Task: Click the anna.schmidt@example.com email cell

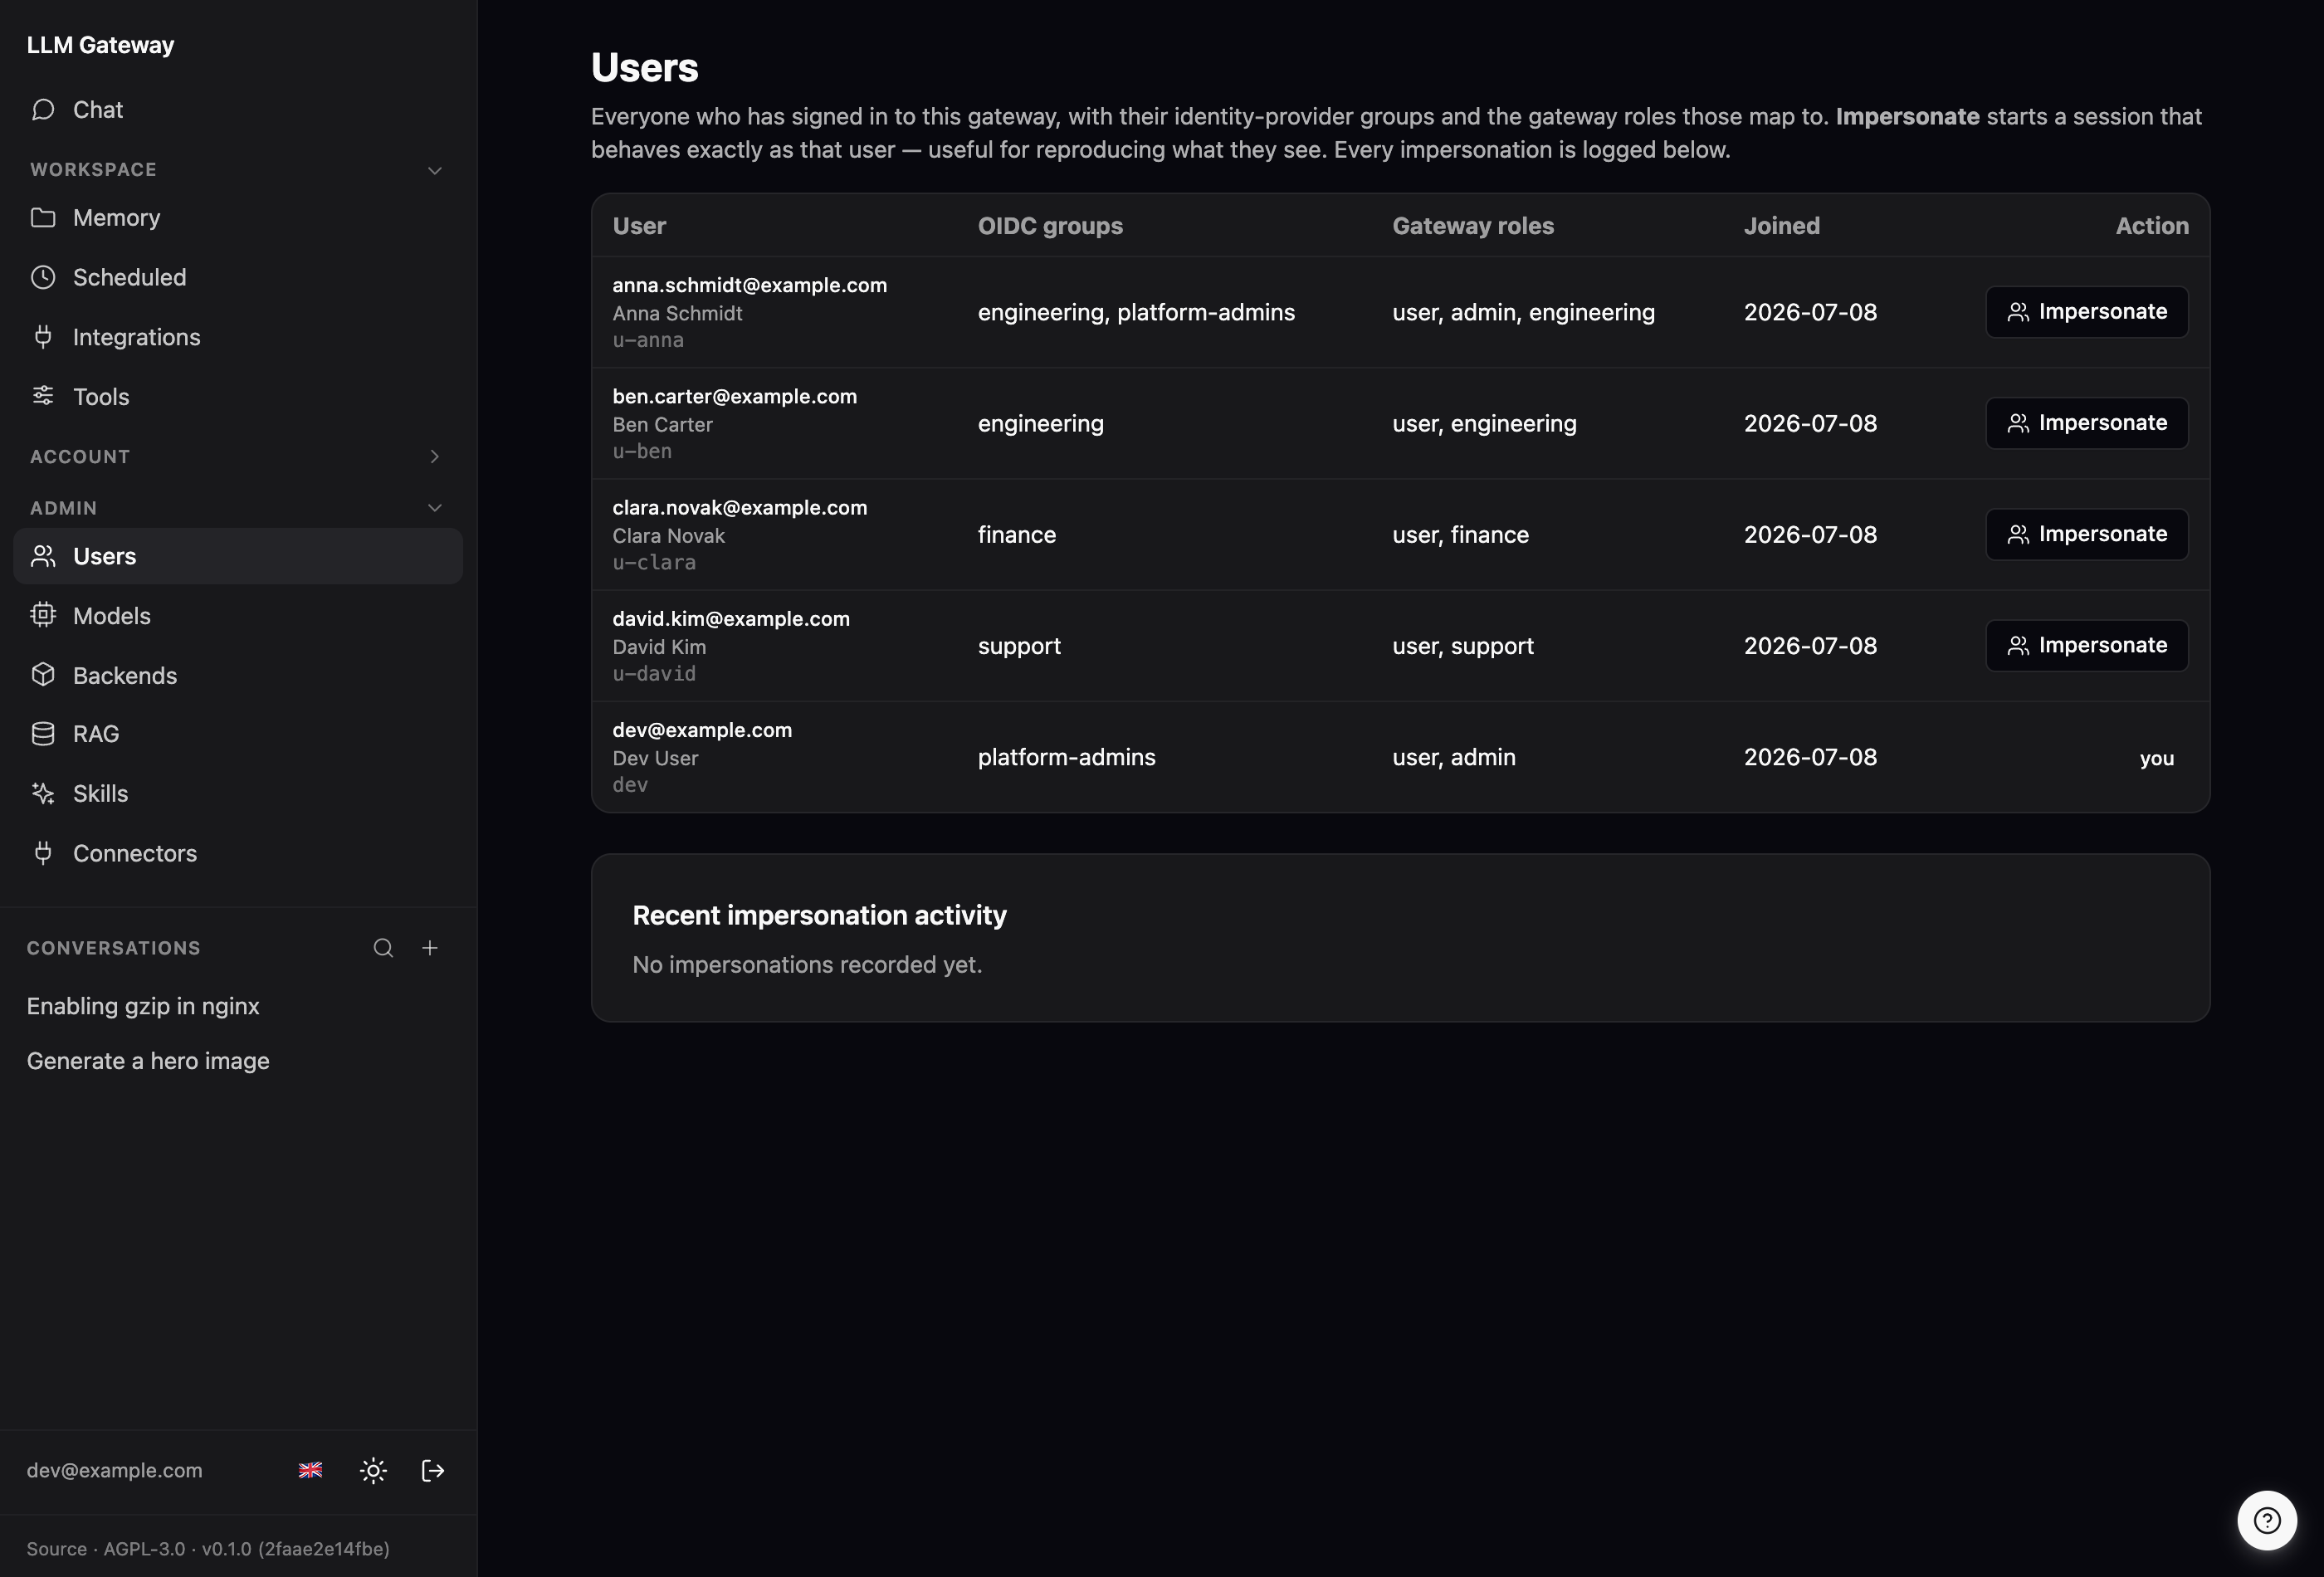Action: pos(749,285)
